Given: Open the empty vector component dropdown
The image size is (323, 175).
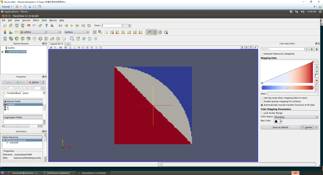Looking at the screenshot, I should pos(55,32).
